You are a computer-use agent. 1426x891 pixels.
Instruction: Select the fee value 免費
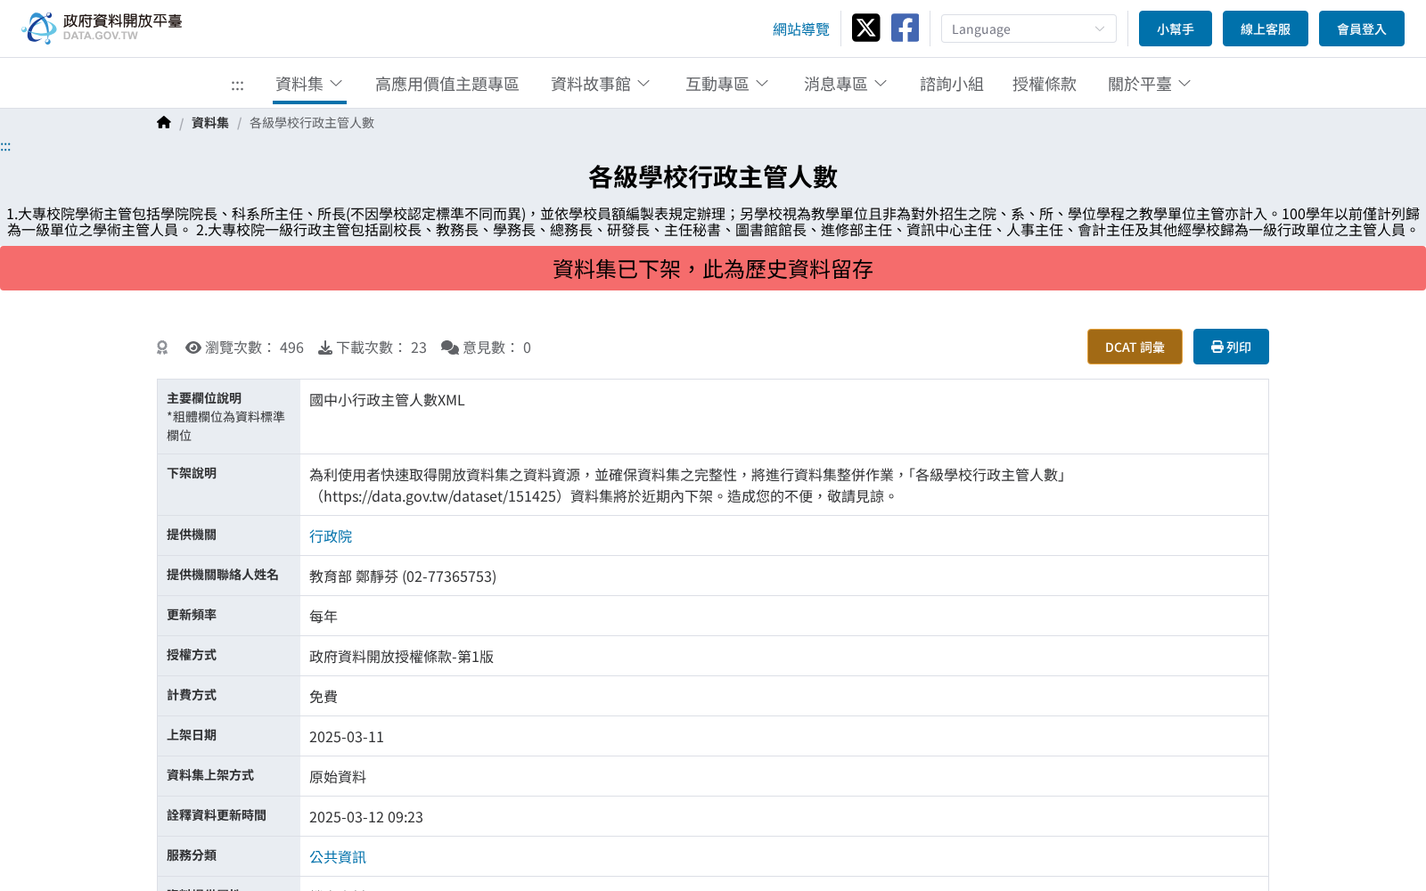324,697
